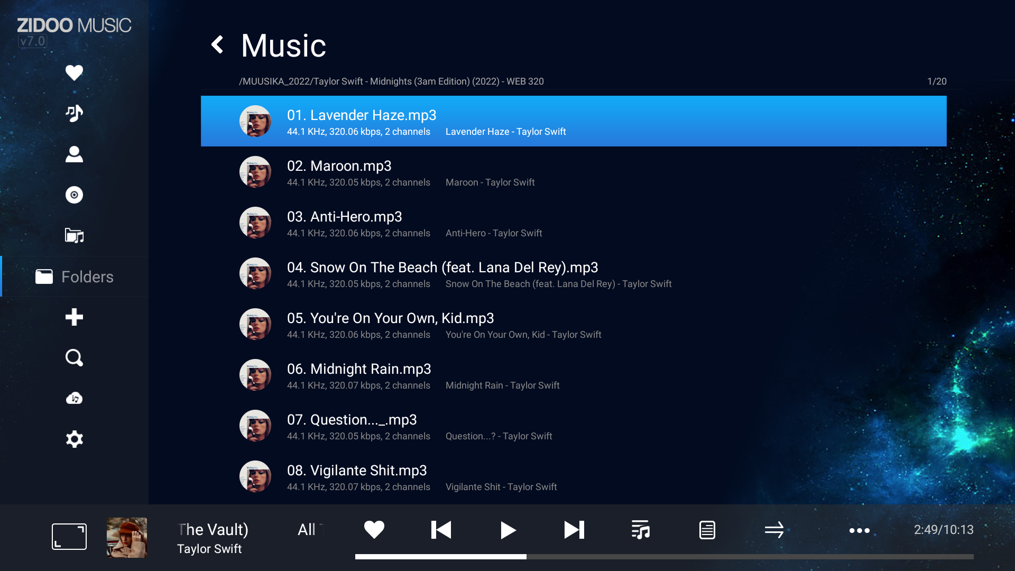Screen dimensions: 1015x571
Task: Click album art of Midnight Rain row
Action: (x=255, y=375)
